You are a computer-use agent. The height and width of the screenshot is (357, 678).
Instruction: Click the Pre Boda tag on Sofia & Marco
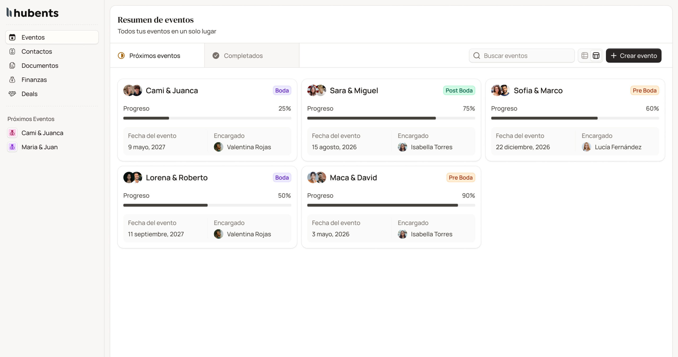coord(644,91)
